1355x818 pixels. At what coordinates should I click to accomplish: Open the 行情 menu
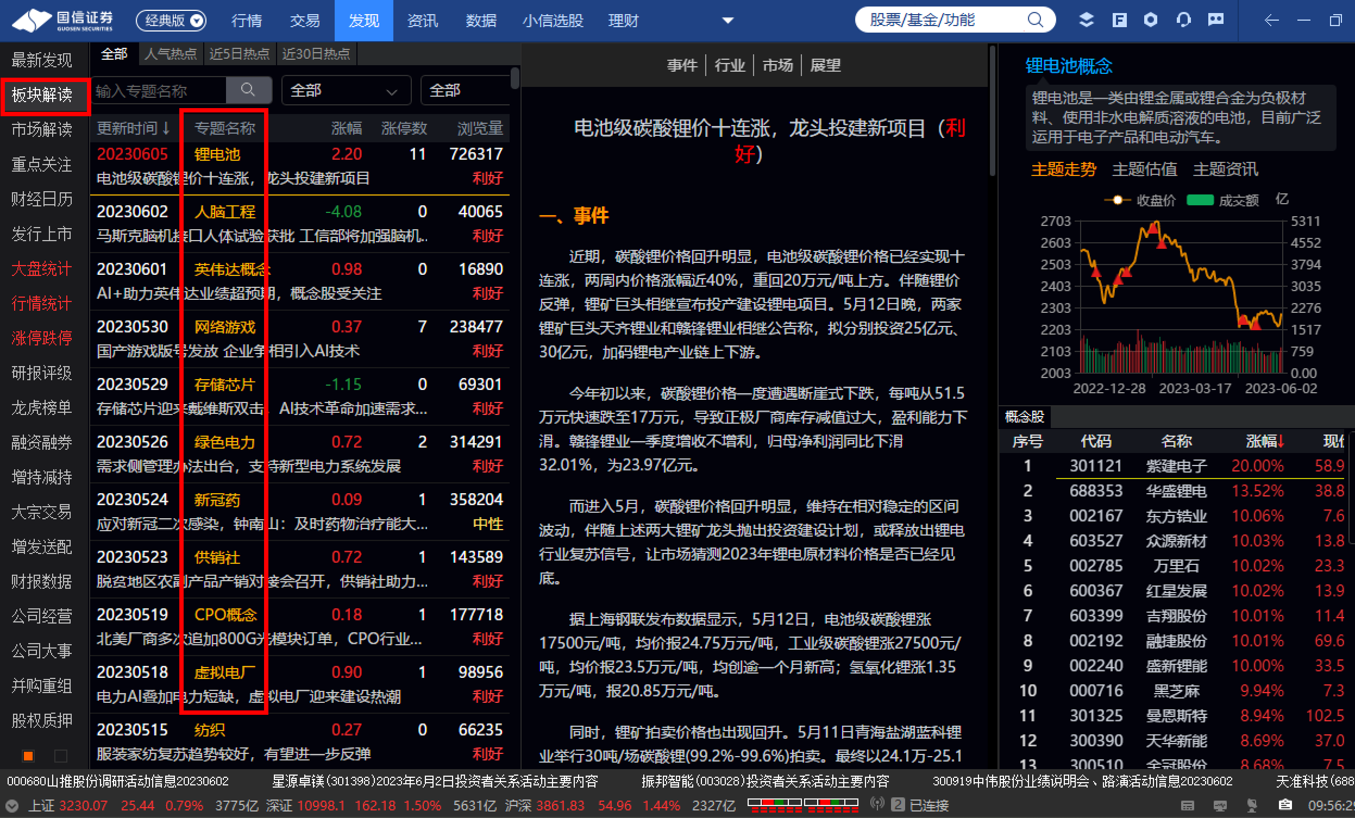pos(246,20)
